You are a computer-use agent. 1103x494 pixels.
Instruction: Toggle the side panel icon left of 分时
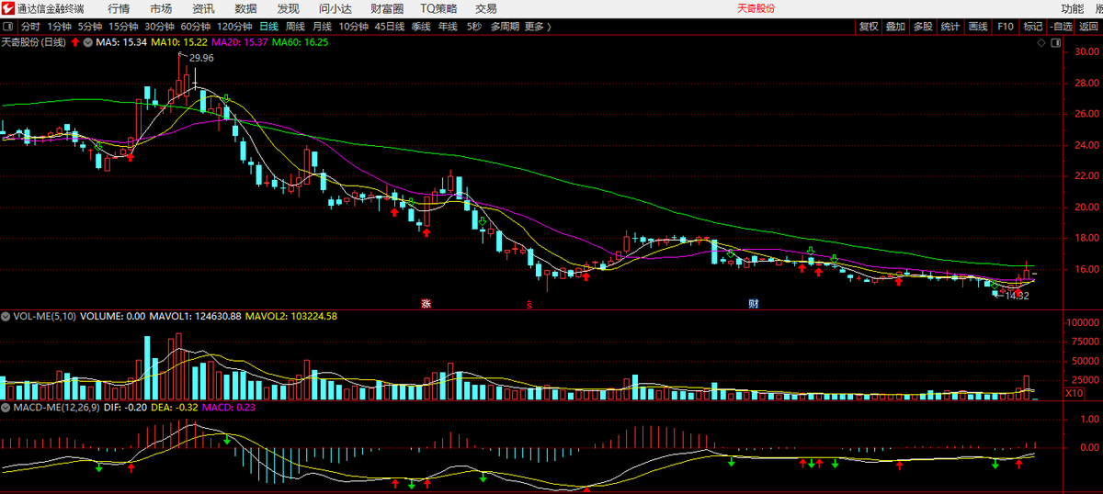pyautogui.click(x=8, y=27)
